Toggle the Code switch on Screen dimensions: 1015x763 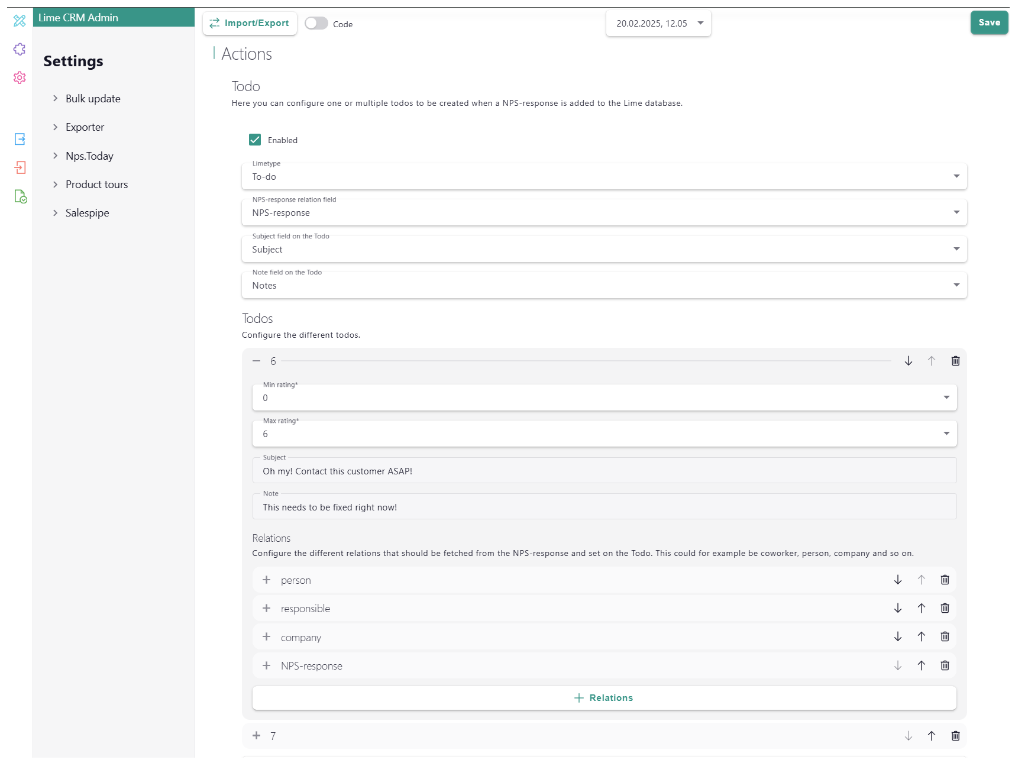pyautogui.click(x=316, y=24)
